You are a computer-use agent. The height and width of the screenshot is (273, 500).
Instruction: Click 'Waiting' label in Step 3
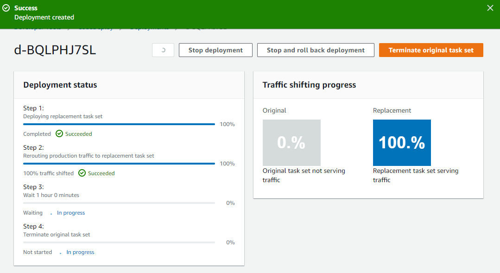click(32, 213)
